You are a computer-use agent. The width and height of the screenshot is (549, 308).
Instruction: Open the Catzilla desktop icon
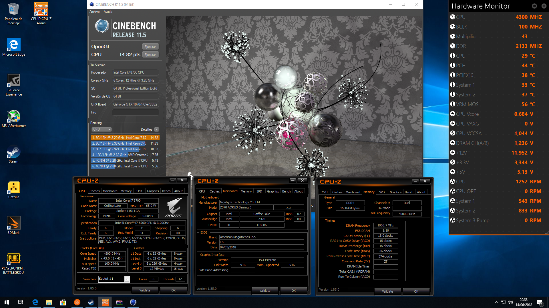(x=13, y=190)
